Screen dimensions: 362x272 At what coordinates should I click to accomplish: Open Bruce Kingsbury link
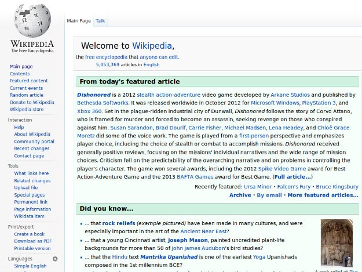pos(337,187)
